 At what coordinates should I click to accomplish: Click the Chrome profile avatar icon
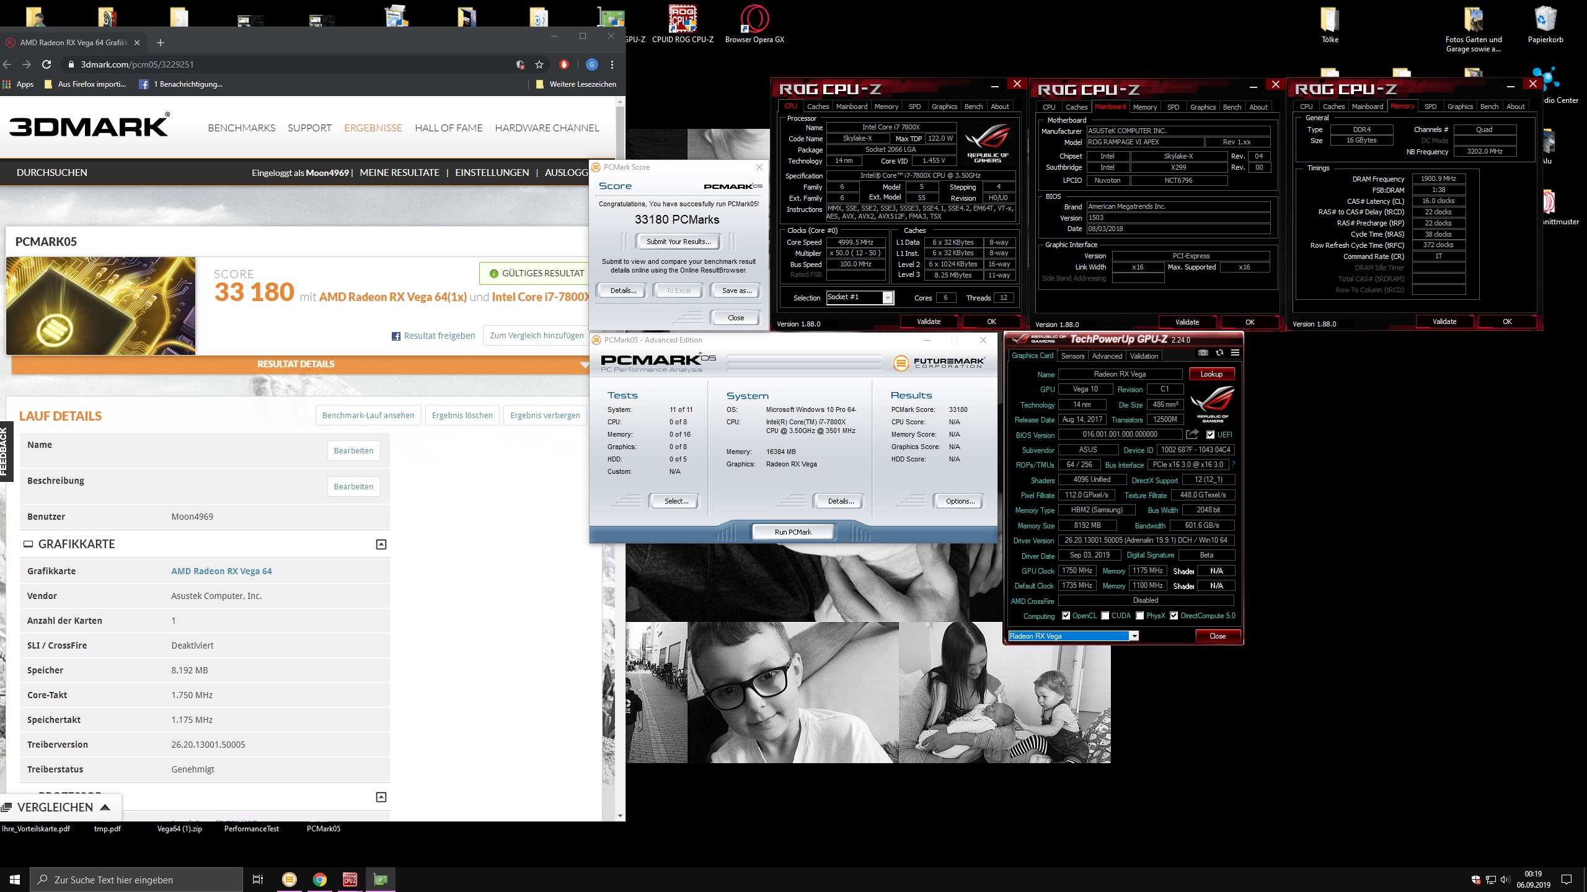(592, 64)
